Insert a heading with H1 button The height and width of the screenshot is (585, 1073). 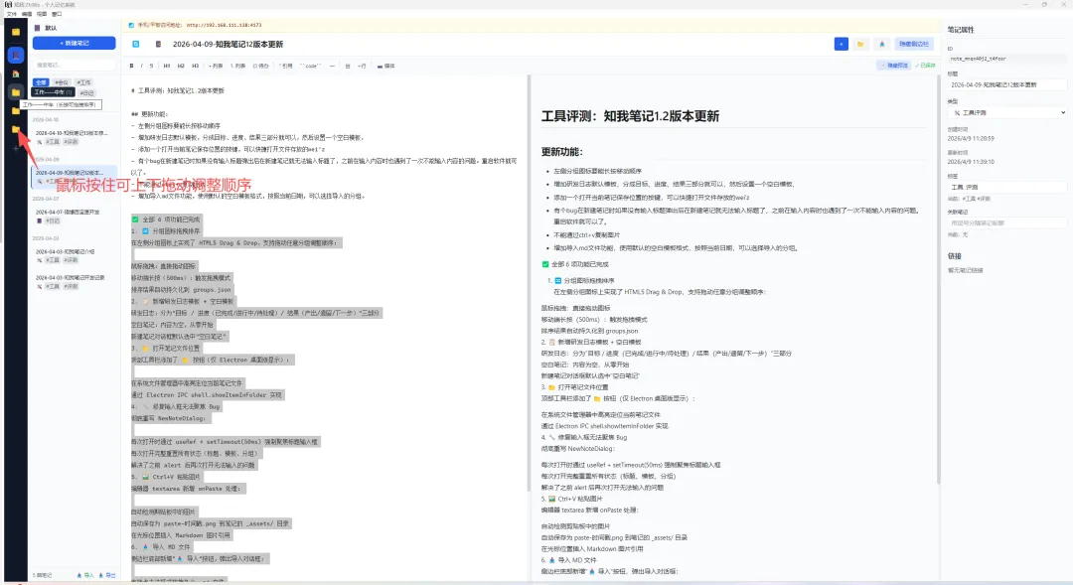pos(166,66)
